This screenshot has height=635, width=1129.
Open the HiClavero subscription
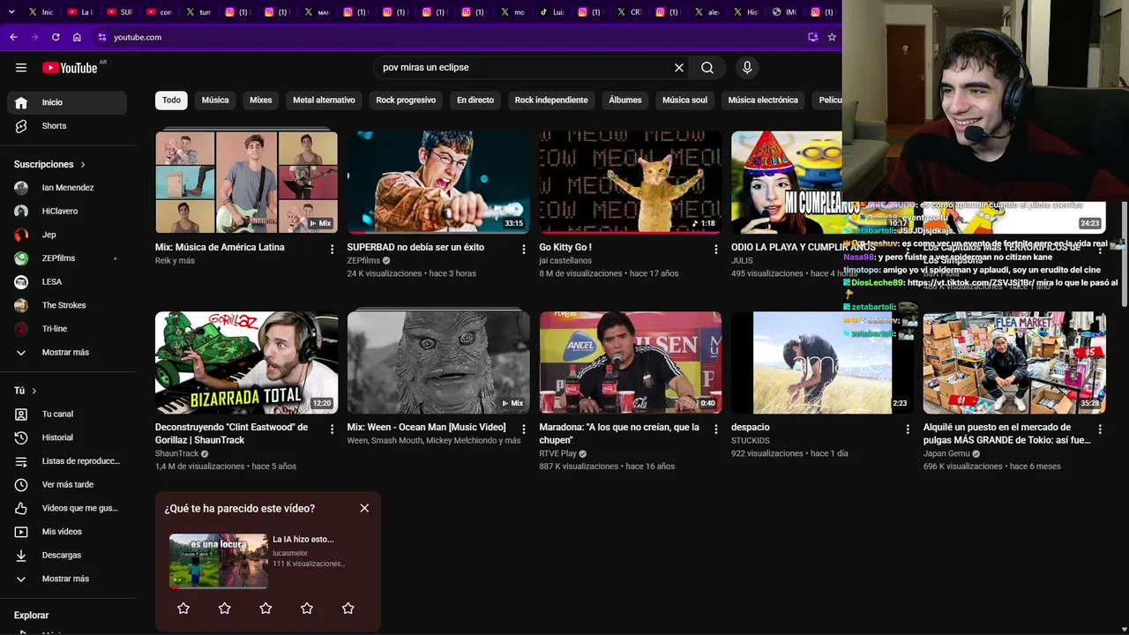click(67, 212)
